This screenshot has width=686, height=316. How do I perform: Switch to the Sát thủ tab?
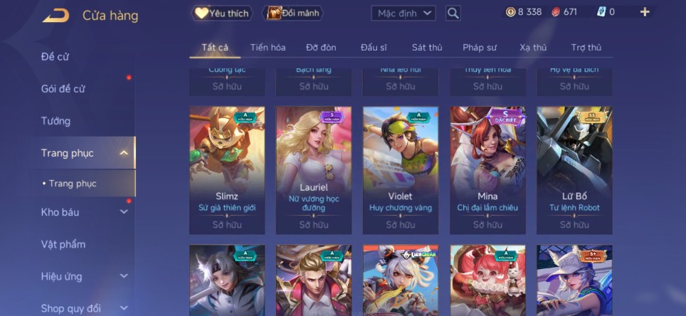pos(427,48)
